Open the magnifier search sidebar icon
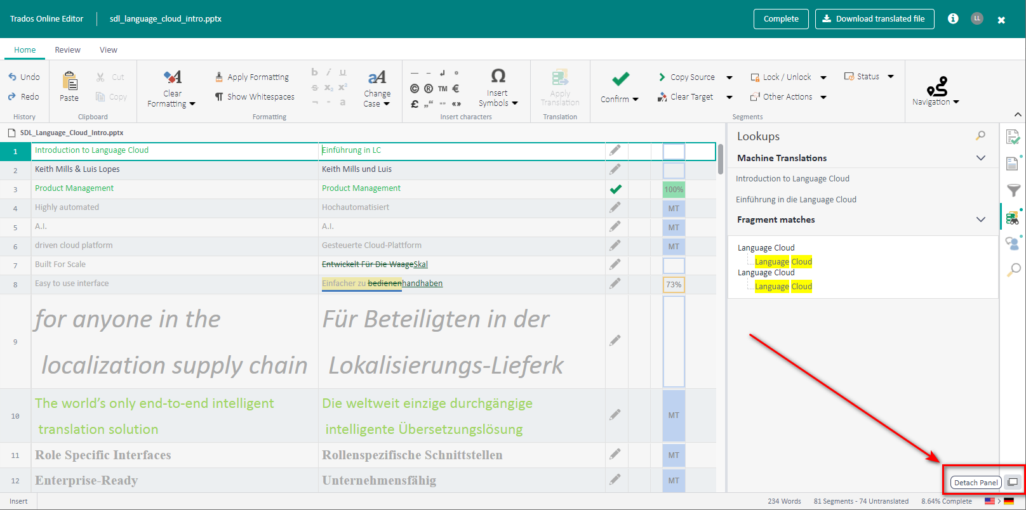The height and width of the screenshot is (510, 1026). tap(1013, 270)
